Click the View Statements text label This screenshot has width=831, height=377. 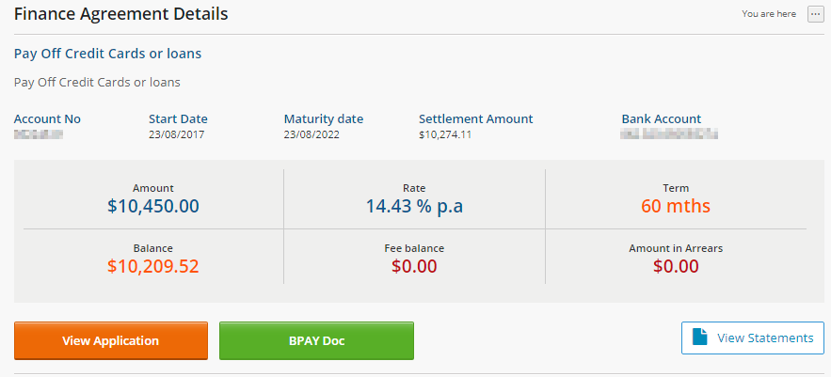pyautogui.click(x=765, y=338)
